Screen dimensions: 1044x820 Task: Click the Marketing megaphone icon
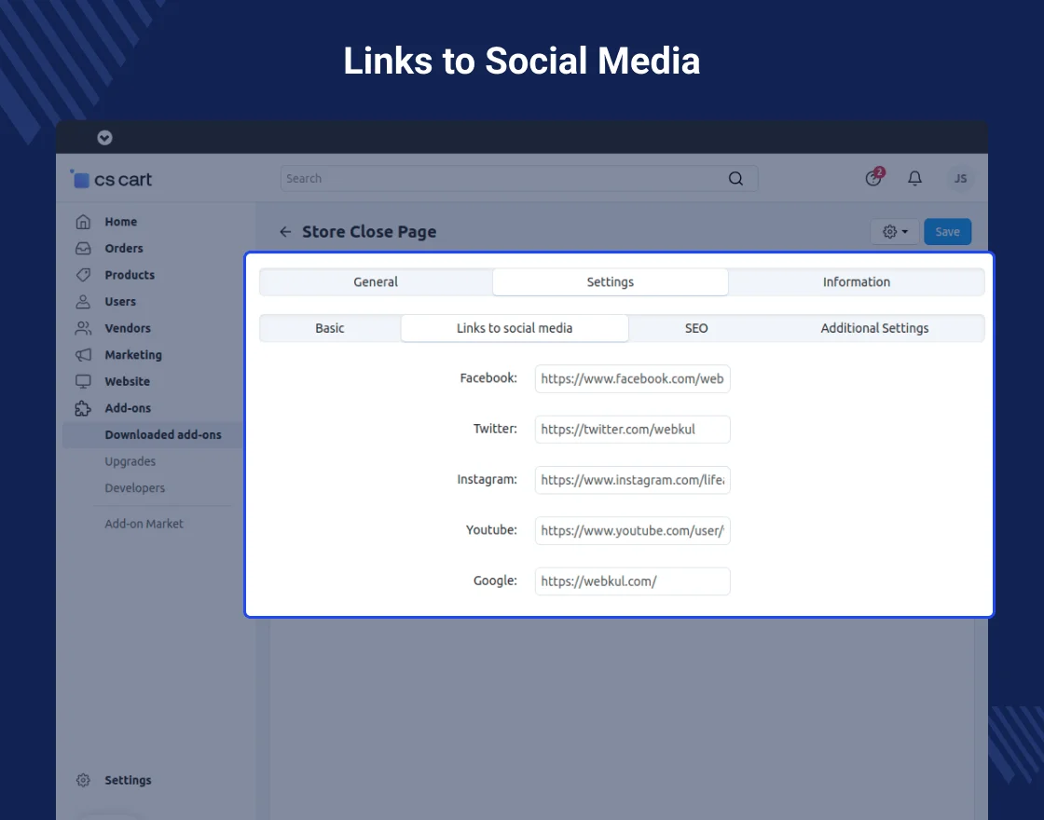[84, 355]
